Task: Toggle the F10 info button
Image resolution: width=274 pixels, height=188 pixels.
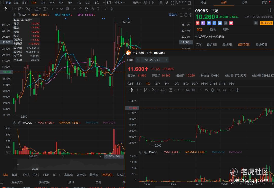Action: (184, 3)
